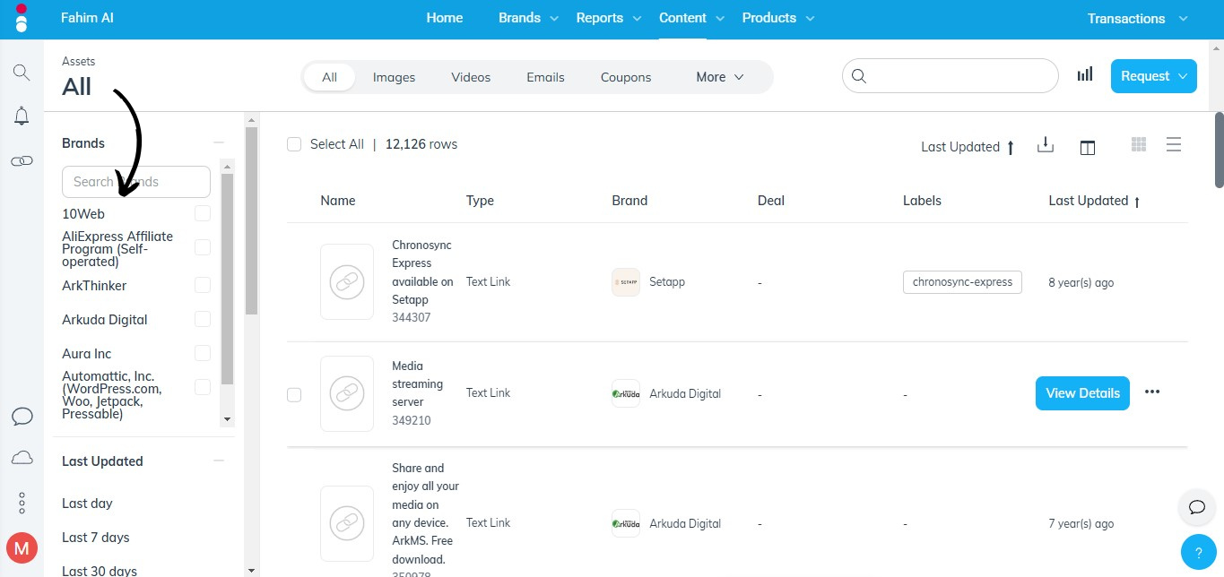
Task: Click the bar chart icon beside search field
Action: tap(1085, 74)
